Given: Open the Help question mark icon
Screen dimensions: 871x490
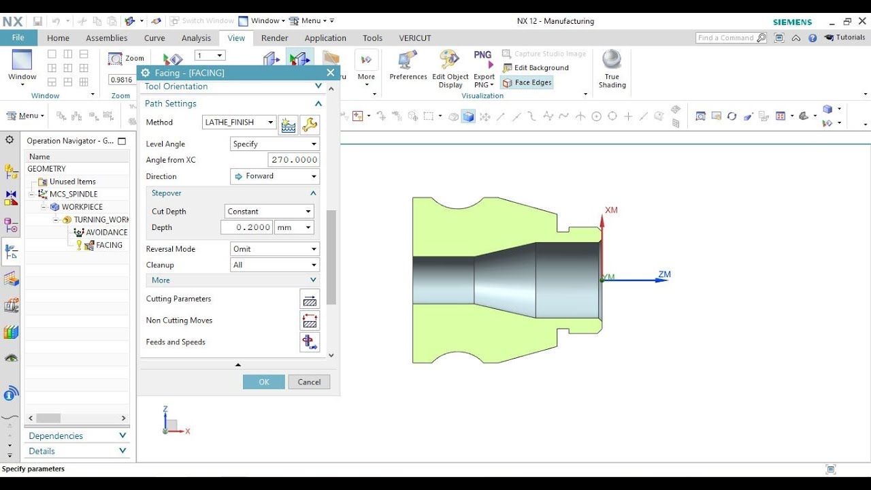Looking at the screenshot, I should pyautogui.click(x=812, y=38).
